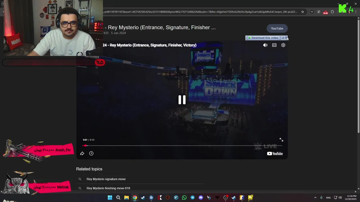Close the Download this video bar
This screenshot has width=360, height=202.
[286, 38]
